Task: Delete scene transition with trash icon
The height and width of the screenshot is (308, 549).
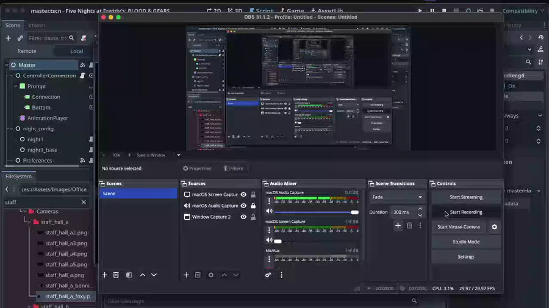Action: [409, 226]
